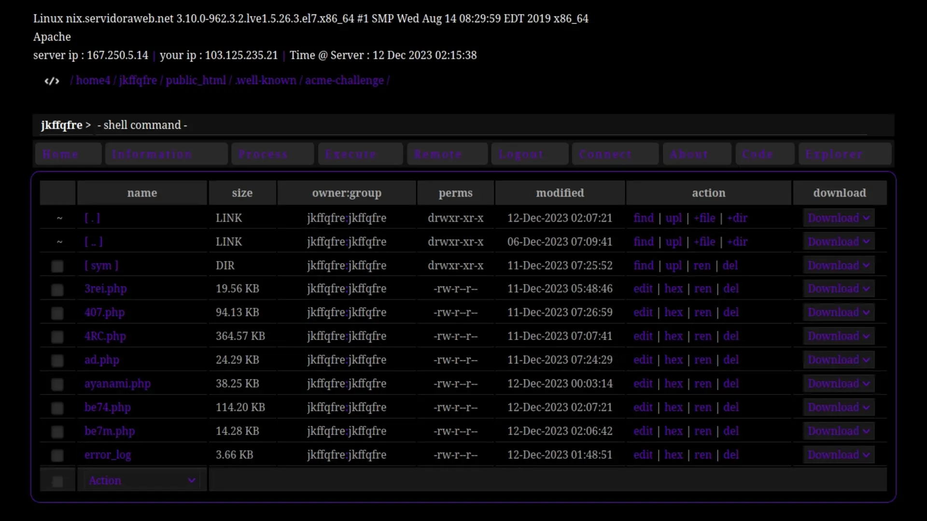The height and width of the screenshot is (521, 927).
Task: Select the checkbox next to 3rei.php
Action: click(x=57, y=289)
